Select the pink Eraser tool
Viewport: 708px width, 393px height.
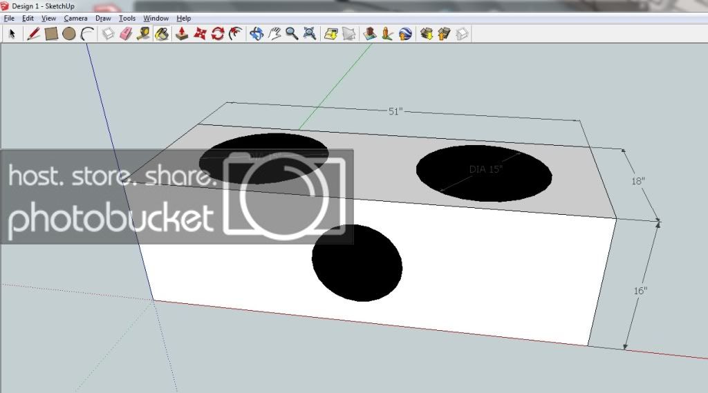click(x=126, y=34)
